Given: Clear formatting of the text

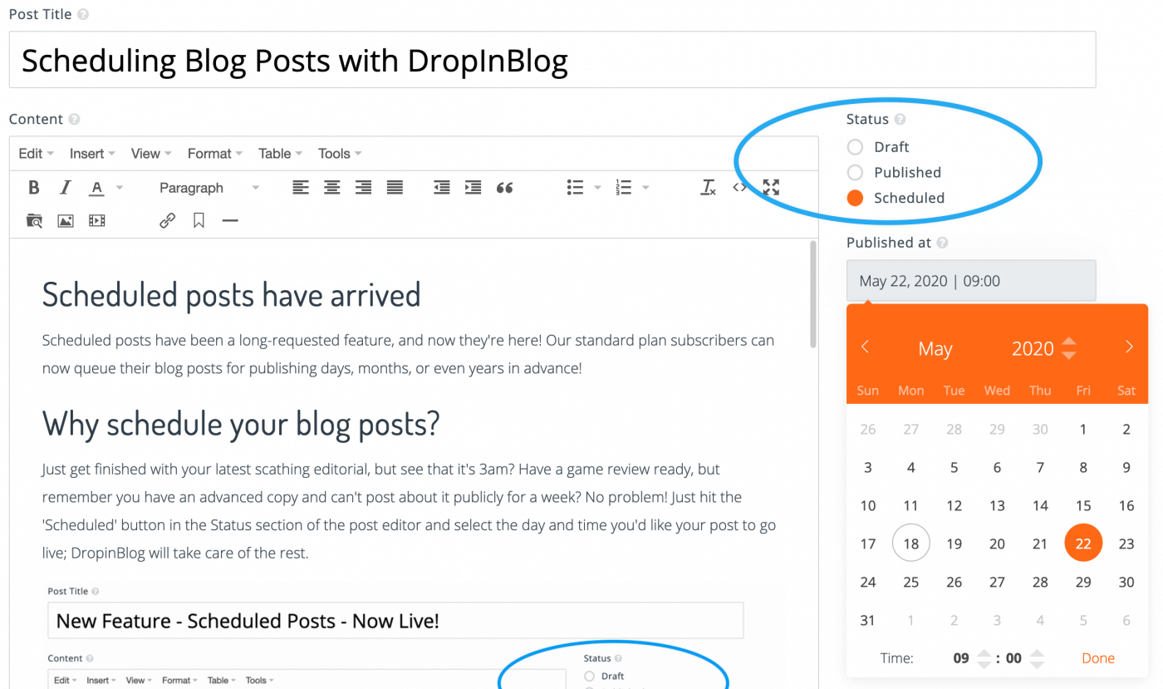Looking at the screenshot, I should pos(707,187).
